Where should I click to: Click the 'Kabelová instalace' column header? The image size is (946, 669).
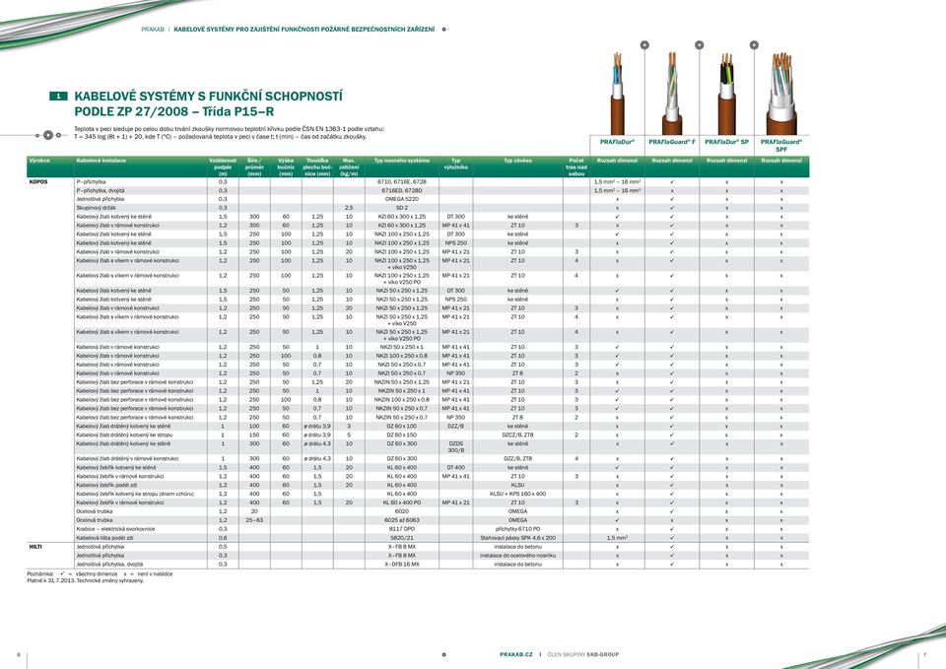101,161
